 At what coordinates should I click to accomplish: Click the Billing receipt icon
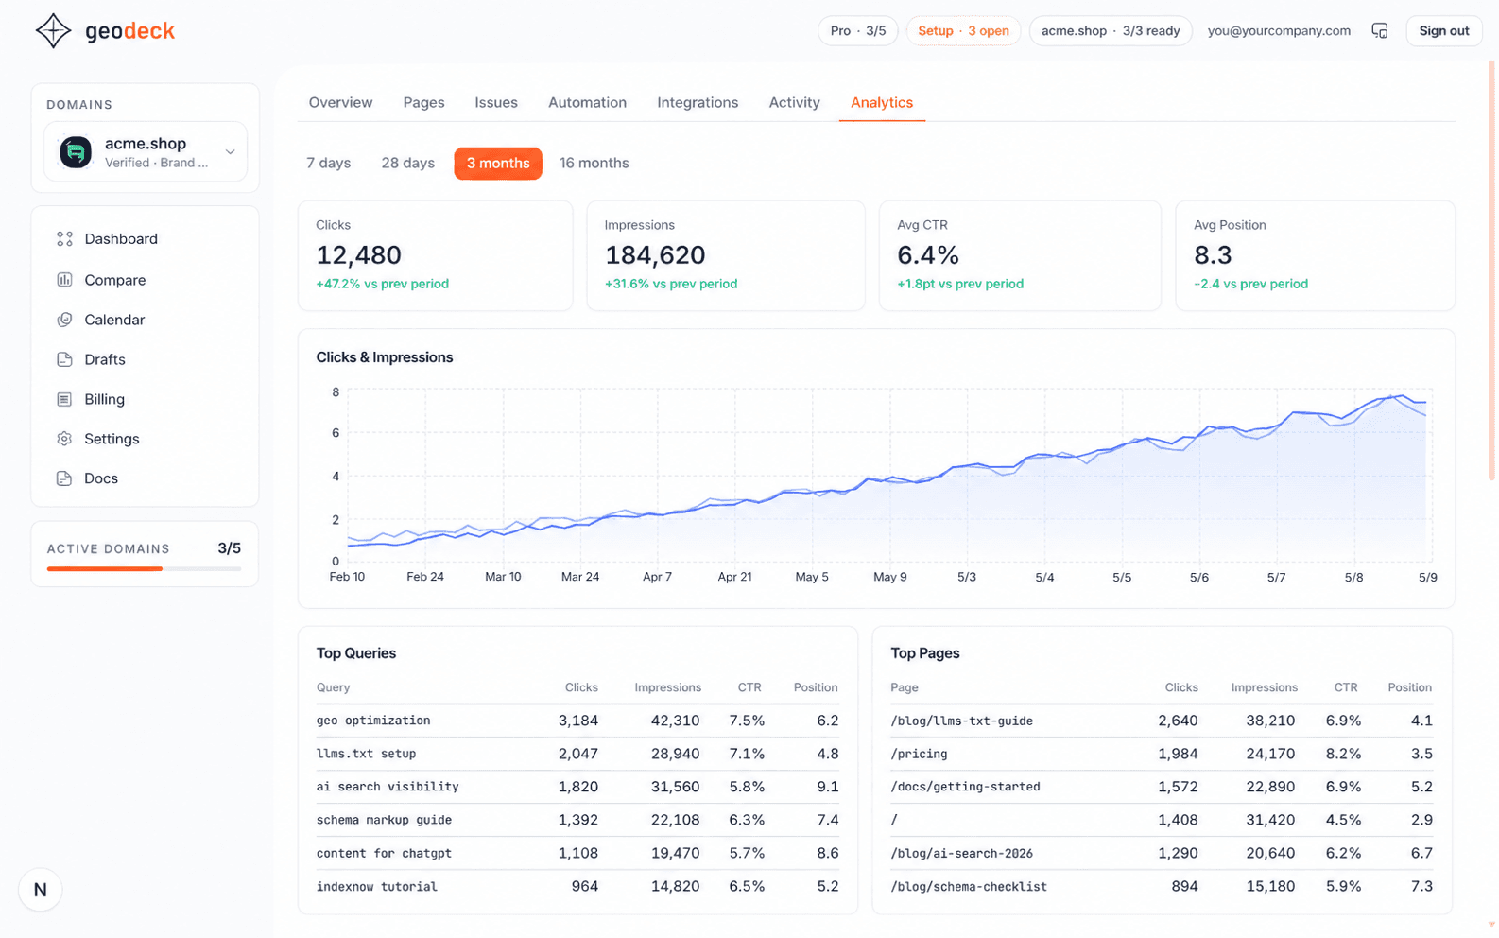pyautogui.click(x=64, y=399)
